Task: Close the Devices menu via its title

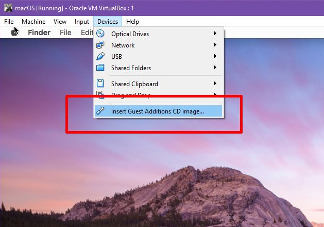Action: coord(108,22)
